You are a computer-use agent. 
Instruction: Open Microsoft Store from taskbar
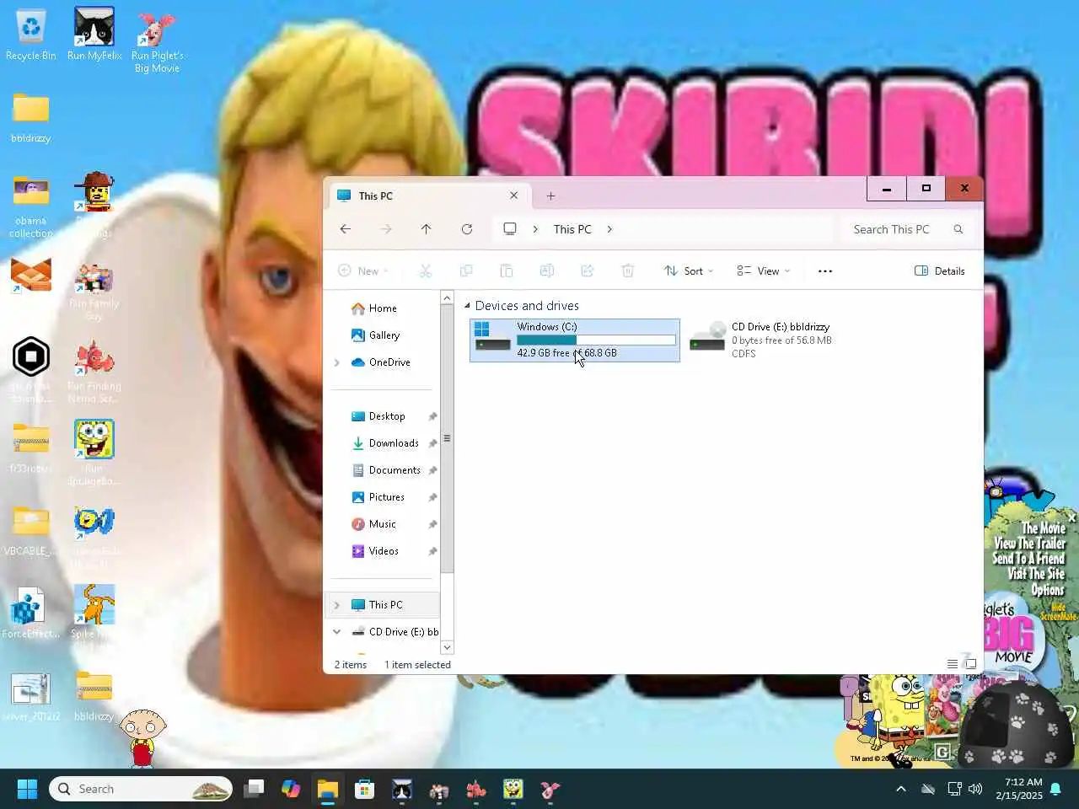pos(364,789)
